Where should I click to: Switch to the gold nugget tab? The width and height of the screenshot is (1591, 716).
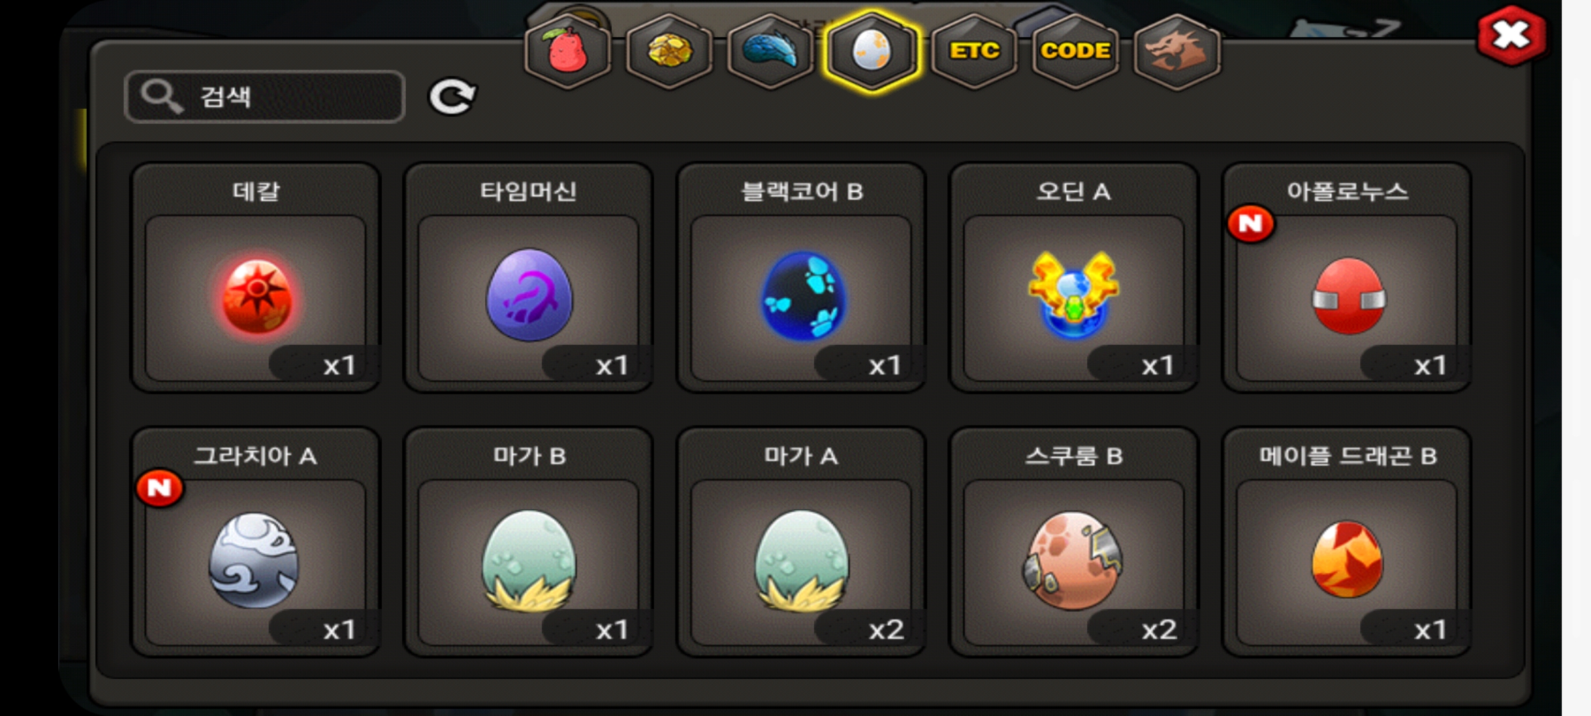pyautogui.click(x=669, y=51)
